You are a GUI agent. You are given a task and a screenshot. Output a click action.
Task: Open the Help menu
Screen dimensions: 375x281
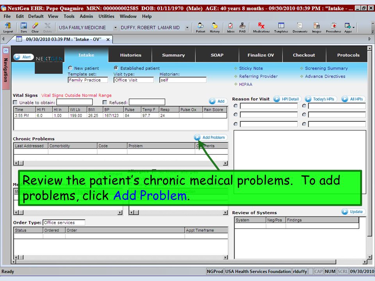point(147,16)
